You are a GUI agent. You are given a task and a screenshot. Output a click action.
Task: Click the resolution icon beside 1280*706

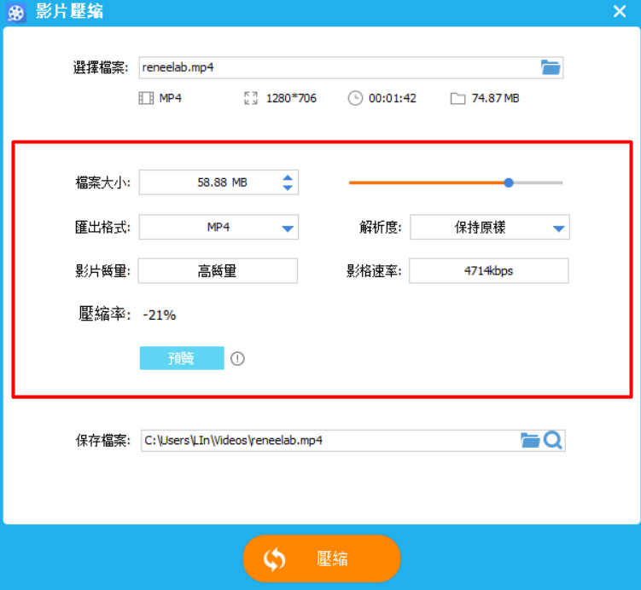coord(251,98)
